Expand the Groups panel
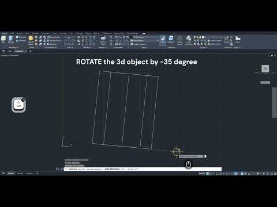Screen dimensions: 277x207 tap(228, 48)
